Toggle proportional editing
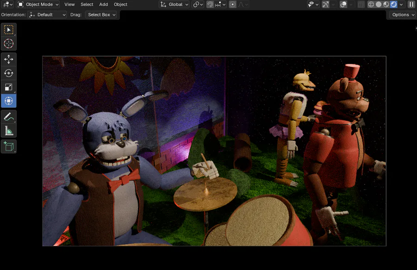Screen dimensions: 417x270 [x=233, y=4]
